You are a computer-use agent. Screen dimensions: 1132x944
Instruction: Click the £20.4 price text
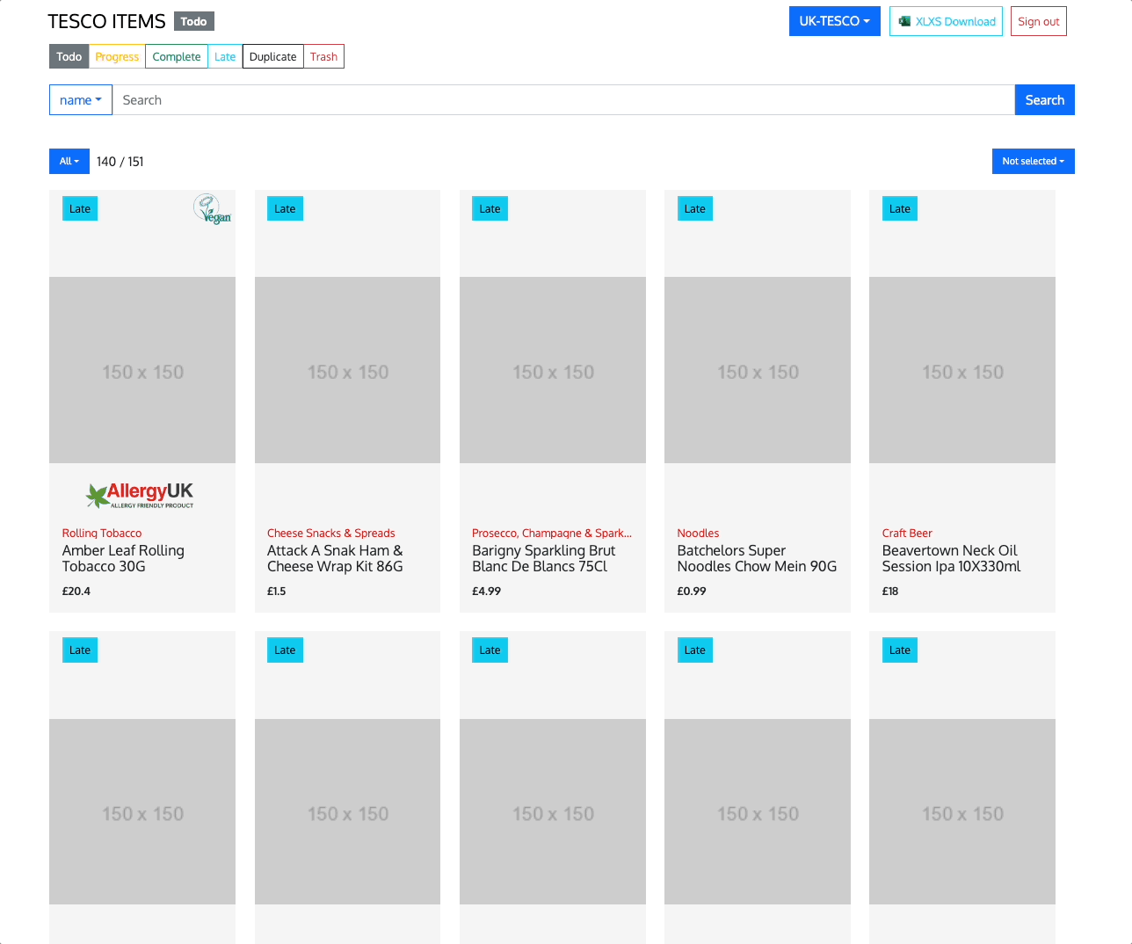click(76, 592)
